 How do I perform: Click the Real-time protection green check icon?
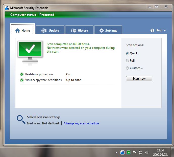point(22,74)
